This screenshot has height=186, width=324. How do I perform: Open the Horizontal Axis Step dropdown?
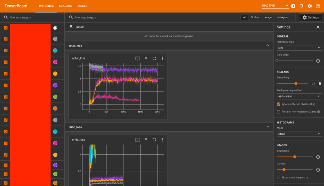(299, 48)
